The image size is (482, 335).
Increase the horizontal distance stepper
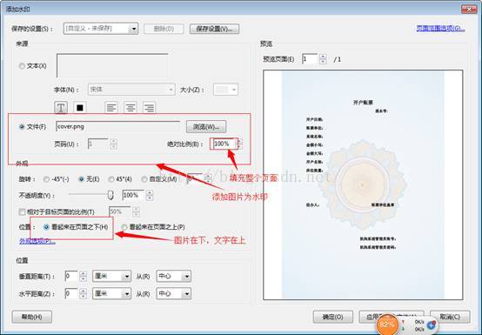tap(83, 291)
